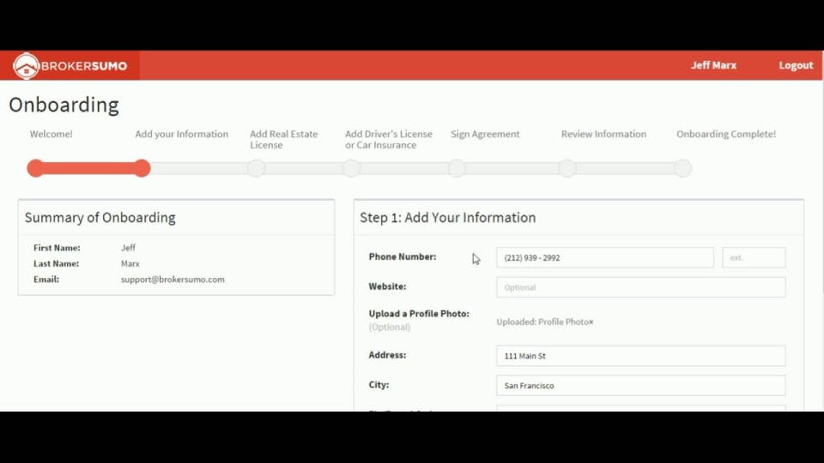Open the Jeff Marx account link

click(x=713, y=65)
